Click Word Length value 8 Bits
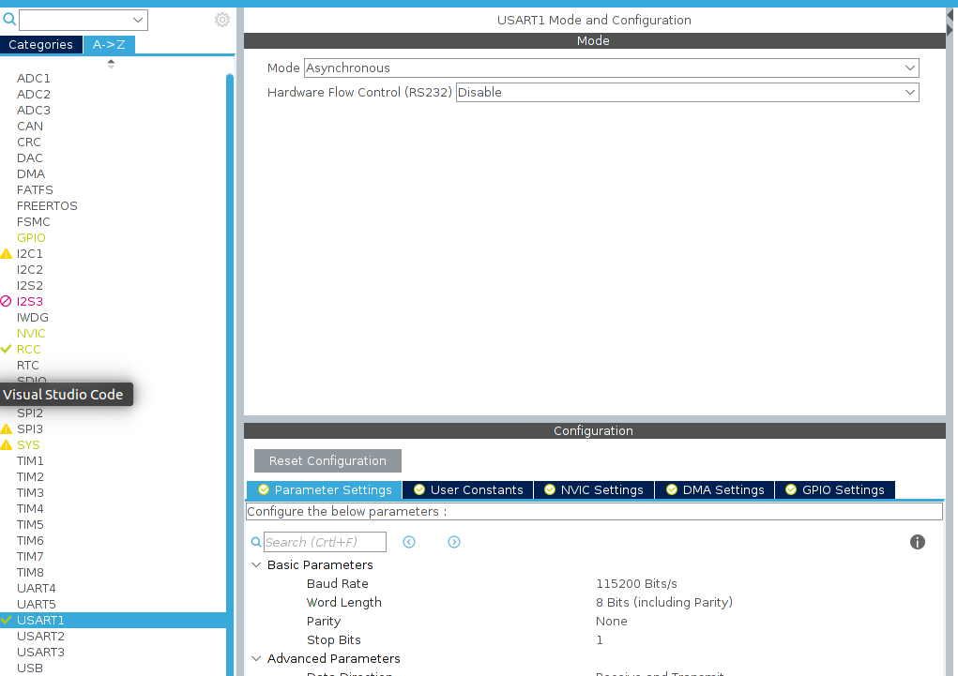This screenshot has width=958, height=676. coord(664,602)
